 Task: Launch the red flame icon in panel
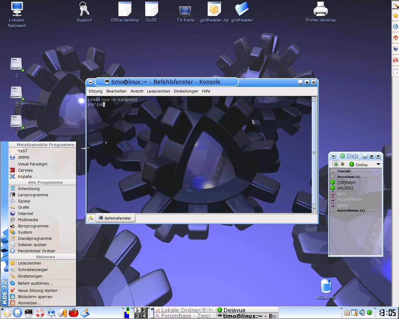[73, 312]
